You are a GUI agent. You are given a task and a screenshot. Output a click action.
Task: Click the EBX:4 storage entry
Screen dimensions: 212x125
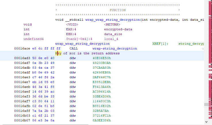pos(71,34)
